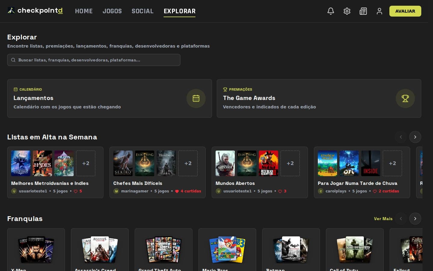Image resolution: width=433 pixels, height=271 pixels.
Task: Click carolplays' avatar badge
Action: pos(321,191)
